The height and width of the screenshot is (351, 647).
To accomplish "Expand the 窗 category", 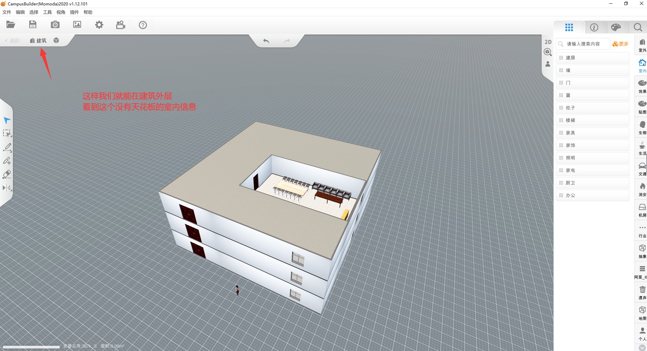I will point(592,95).
